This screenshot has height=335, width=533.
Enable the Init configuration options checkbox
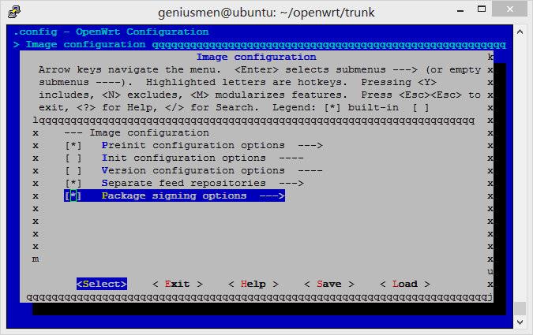point(73,158)
